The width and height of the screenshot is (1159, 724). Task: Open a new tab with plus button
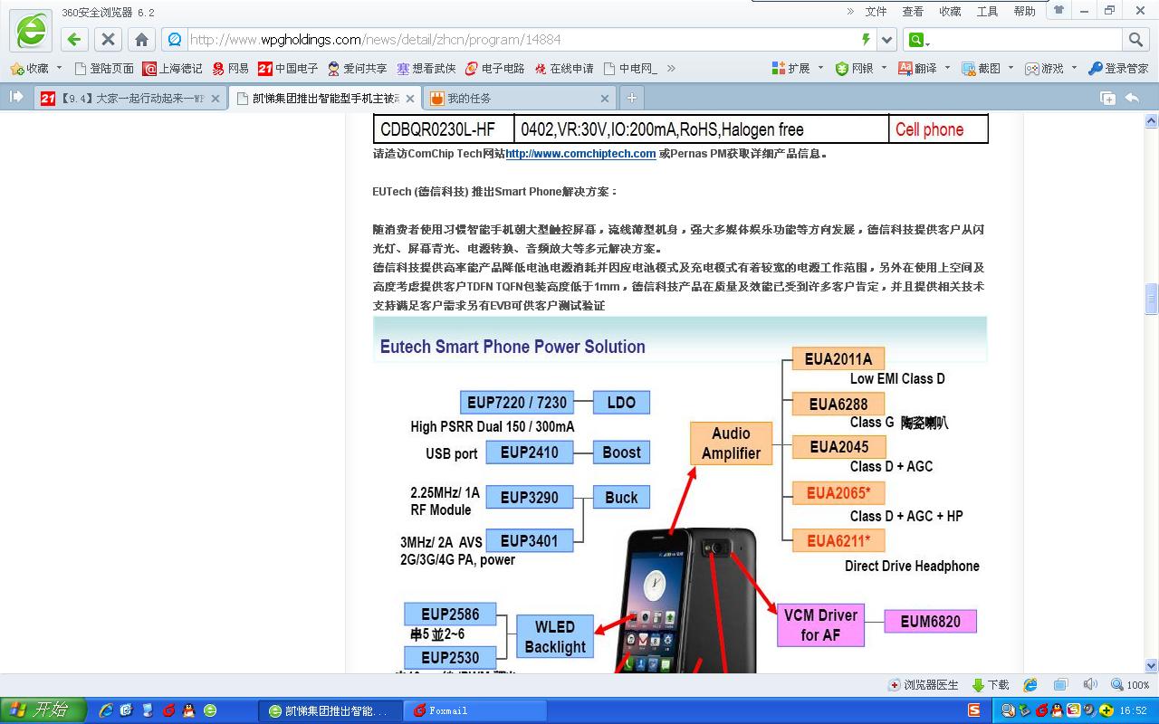[x=632, y=98]
